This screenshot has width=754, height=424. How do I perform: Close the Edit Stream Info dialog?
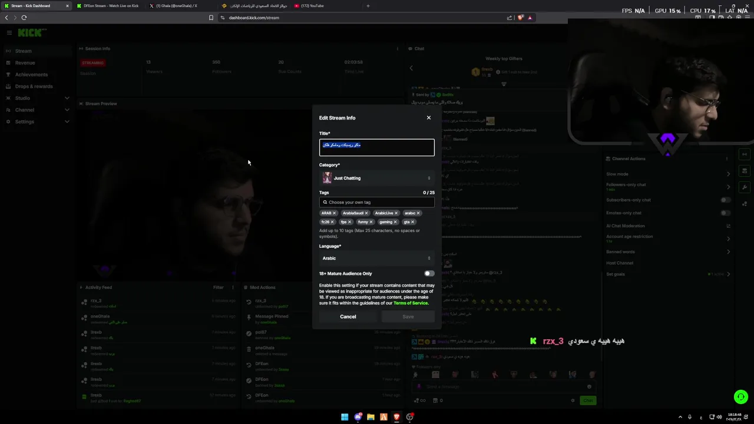click(429, 118)
